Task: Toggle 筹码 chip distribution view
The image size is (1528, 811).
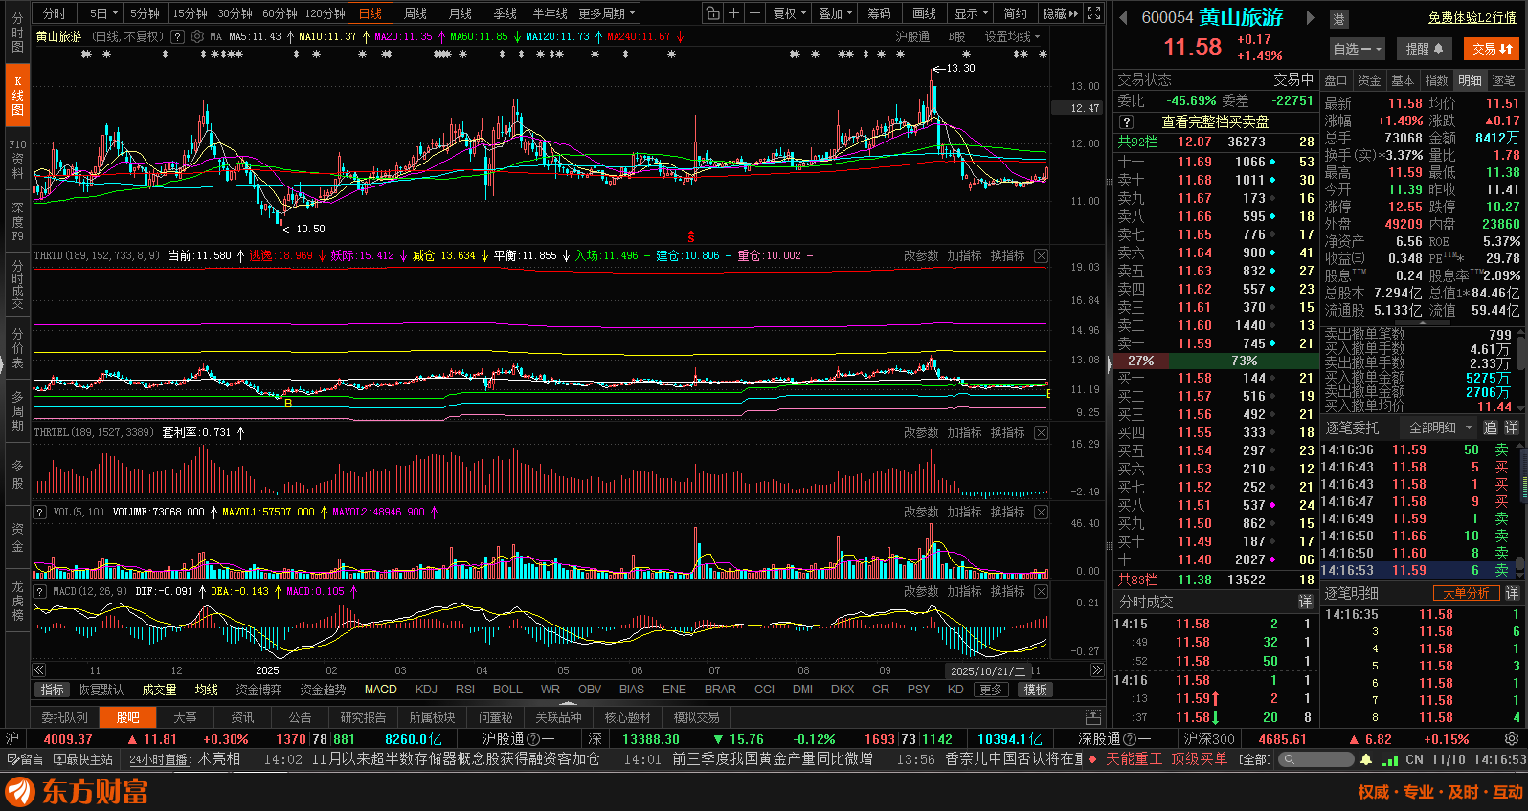Action: [x=879, y=13]
